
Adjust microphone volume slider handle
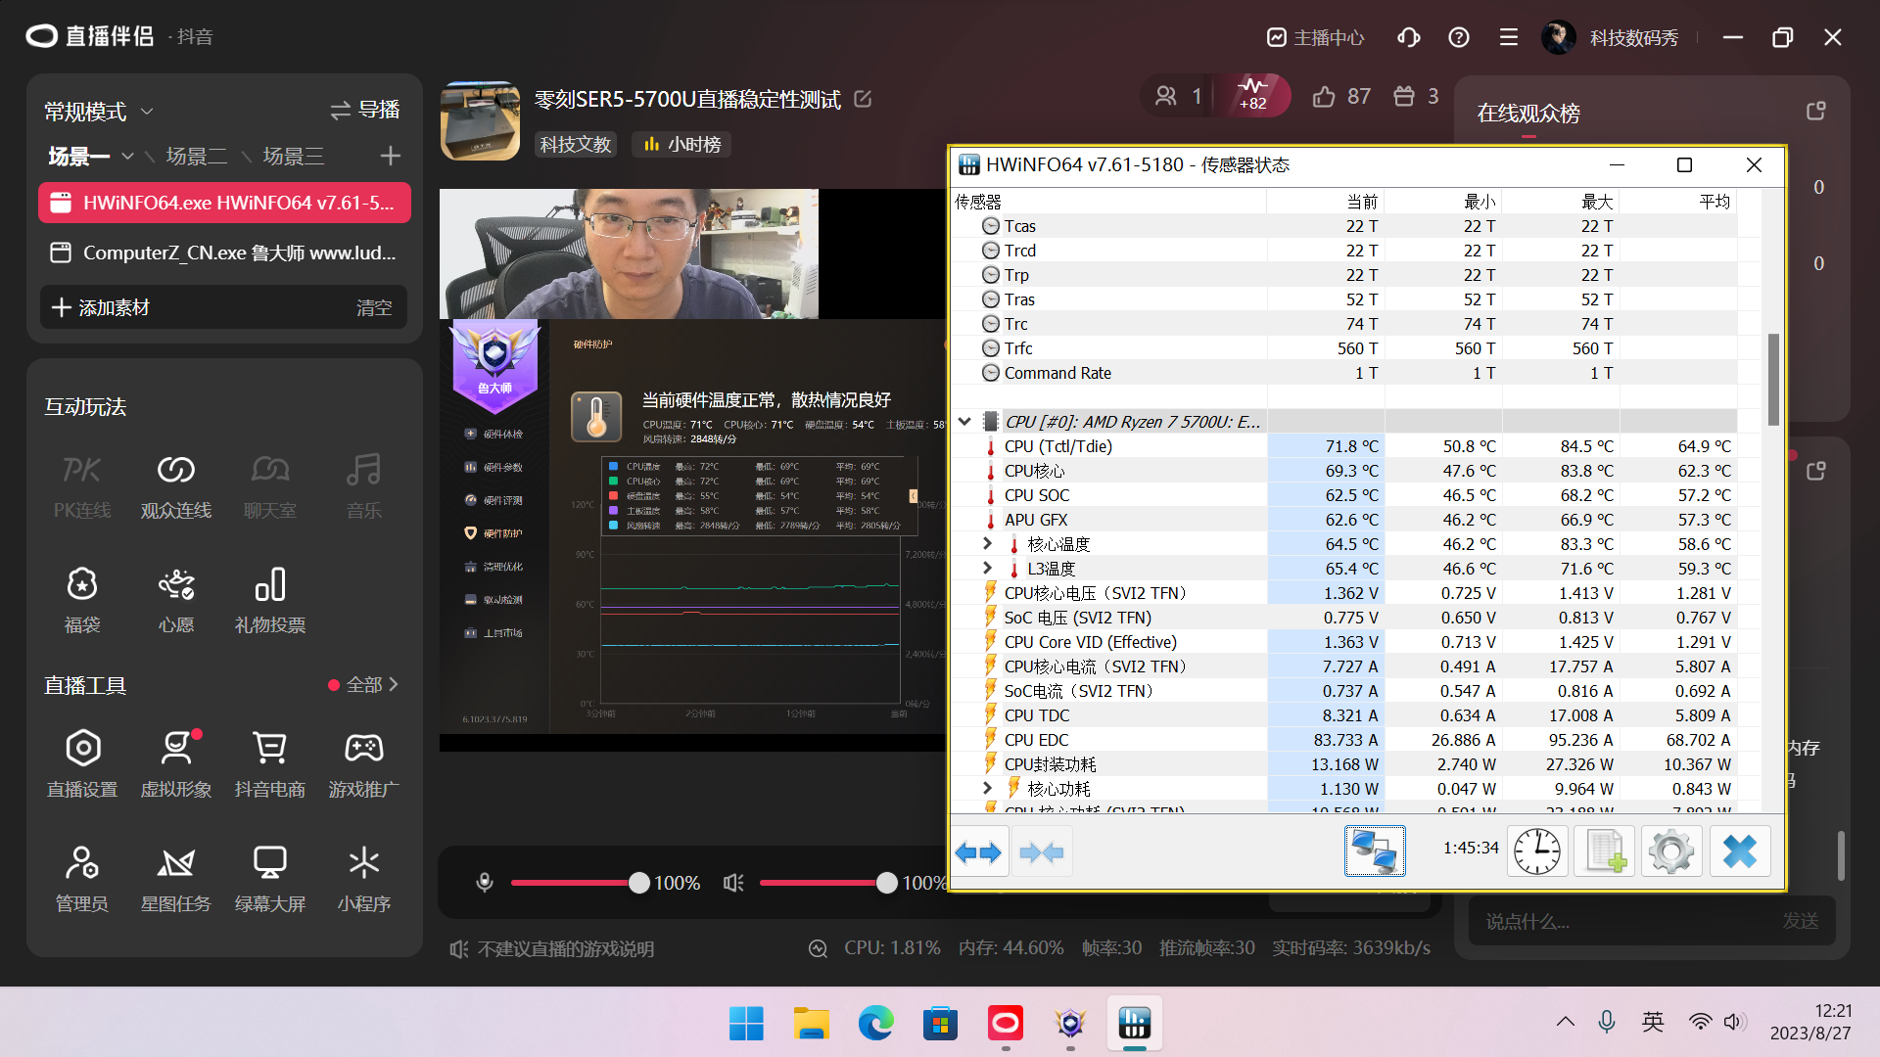coord(638,883)
